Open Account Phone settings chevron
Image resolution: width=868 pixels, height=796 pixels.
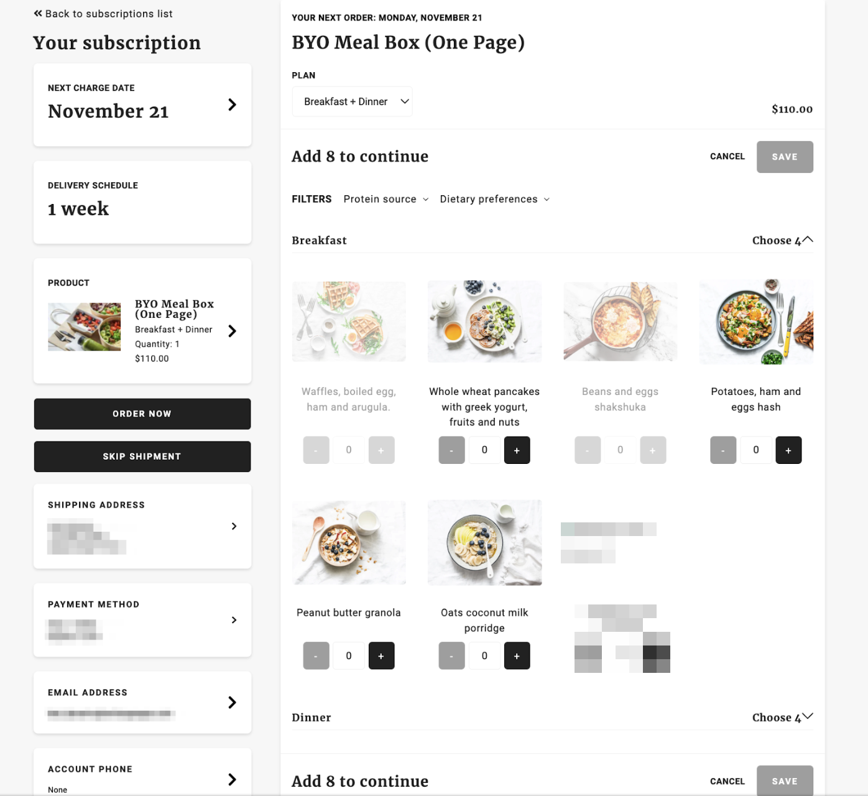[x=232, y=779]
